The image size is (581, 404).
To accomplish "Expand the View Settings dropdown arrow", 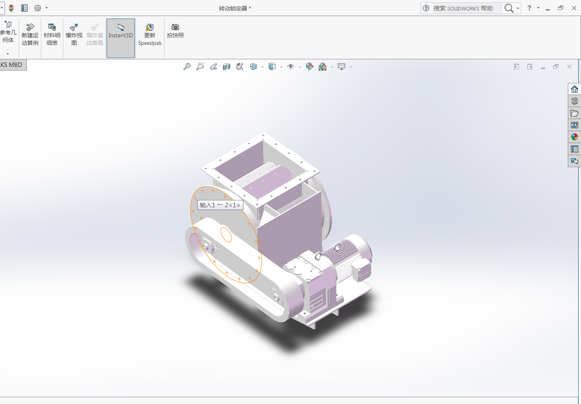I will coord(351,67).
